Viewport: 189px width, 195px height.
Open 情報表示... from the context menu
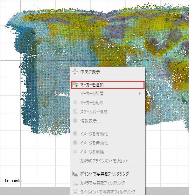click(107, 121)
